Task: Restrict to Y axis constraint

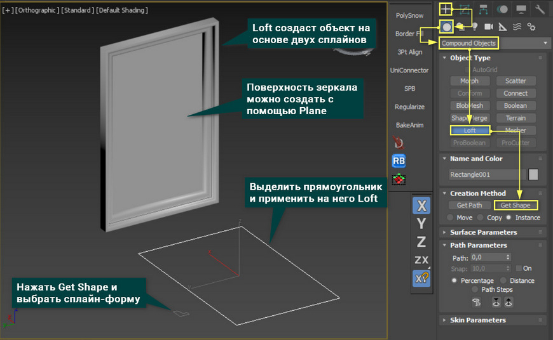Action: pos(421,223)
